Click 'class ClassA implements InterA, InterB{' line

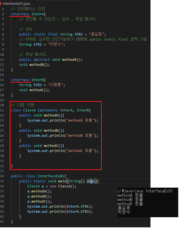pos(51,110)
